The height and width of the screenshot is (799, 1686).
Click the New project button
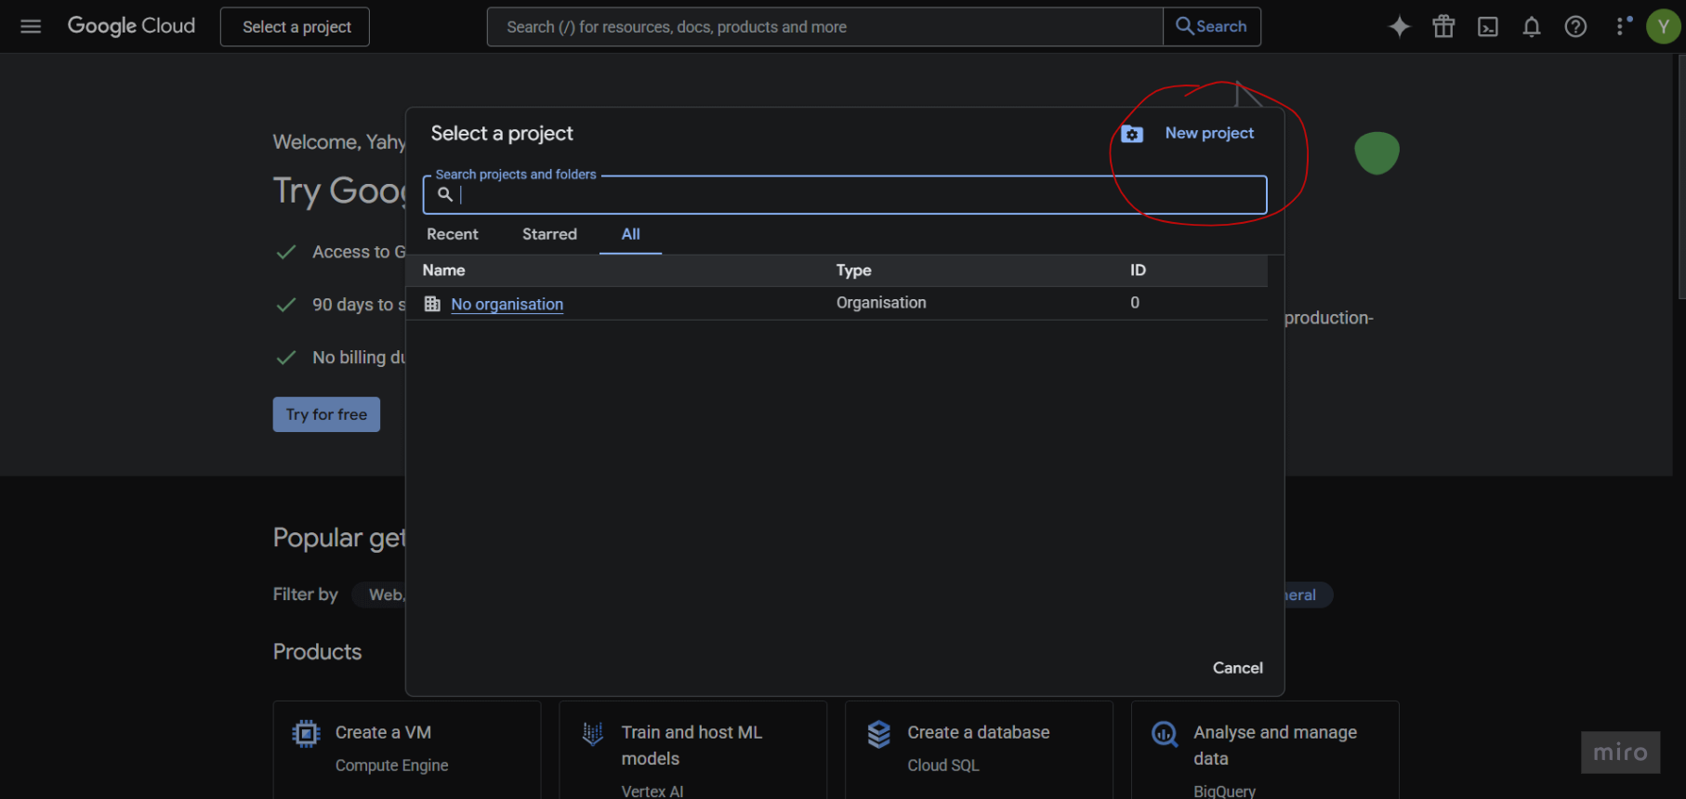1188,134
